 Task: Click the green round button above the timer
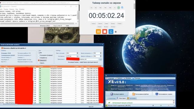119,8
